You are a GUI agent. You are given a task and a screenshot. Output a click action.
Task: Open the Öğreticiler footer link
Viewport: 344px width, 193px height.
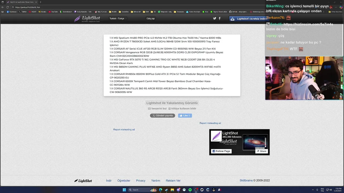tap(124, 181)
